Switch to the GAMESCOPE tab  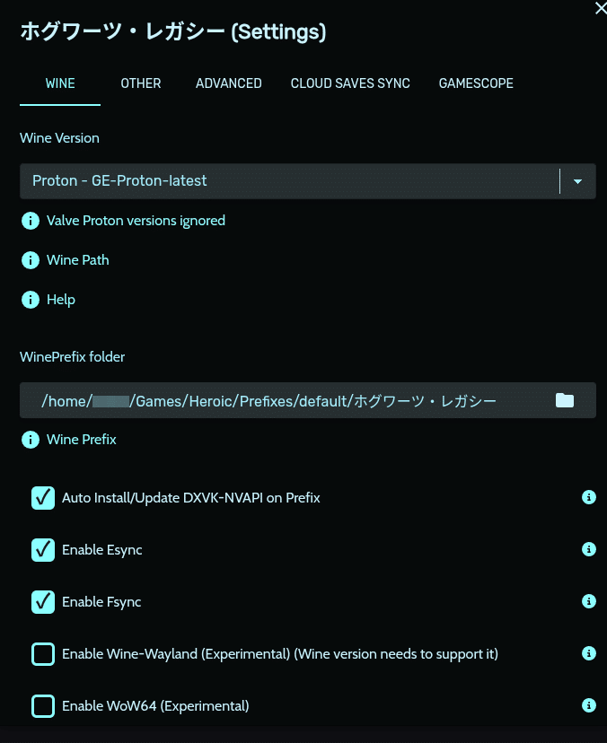point(476,83)
